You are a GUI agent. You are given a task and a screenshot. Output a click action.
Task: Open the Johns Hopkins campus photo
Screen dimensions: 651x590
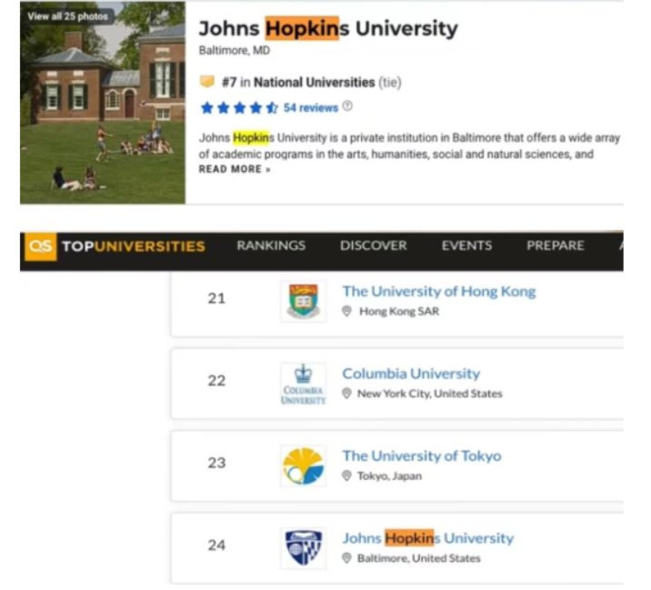tap(103, 103)
